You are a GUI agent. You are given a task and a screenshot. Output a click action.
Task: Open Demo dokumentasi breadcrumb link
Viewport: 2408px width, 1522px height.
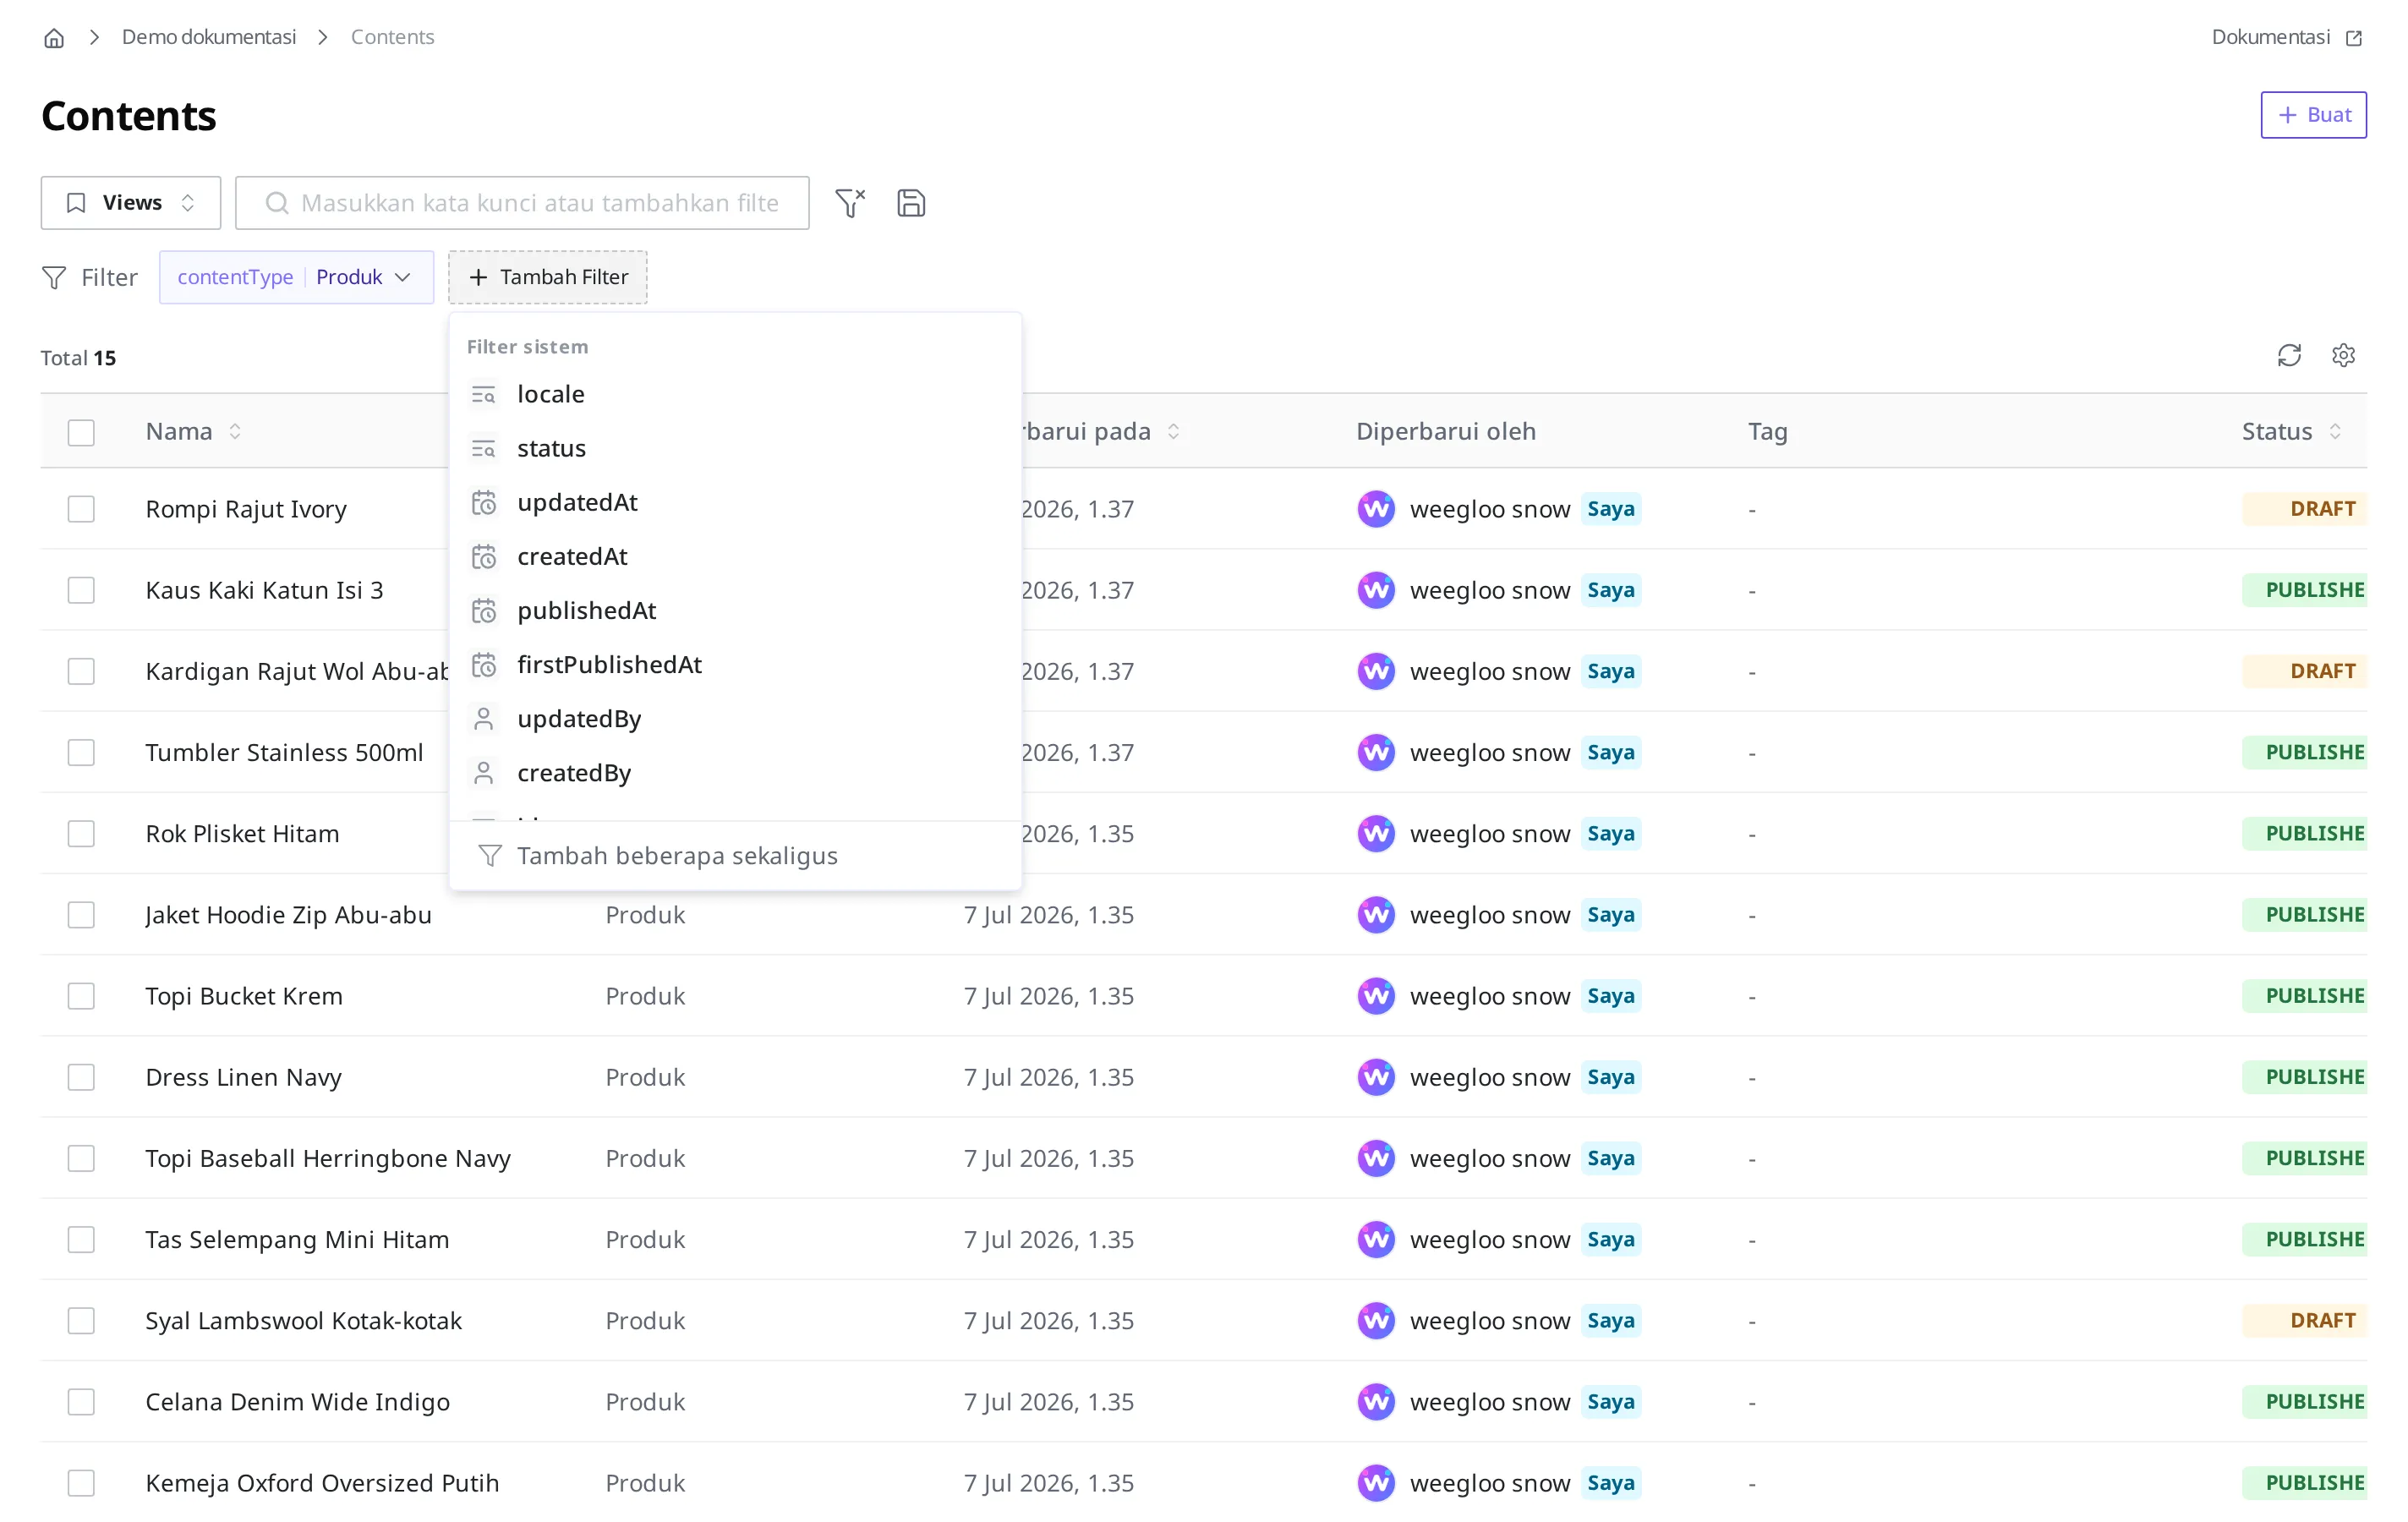tap(209, 37)
